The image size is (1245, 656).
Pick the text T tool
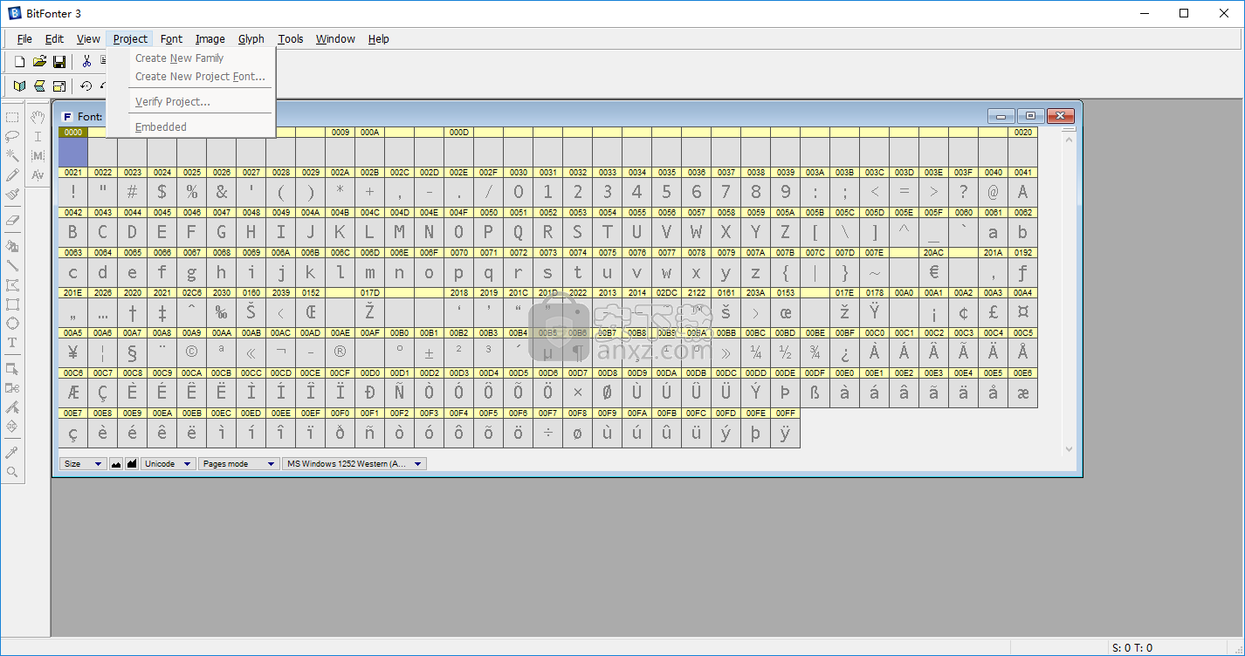tap(12, 343)
